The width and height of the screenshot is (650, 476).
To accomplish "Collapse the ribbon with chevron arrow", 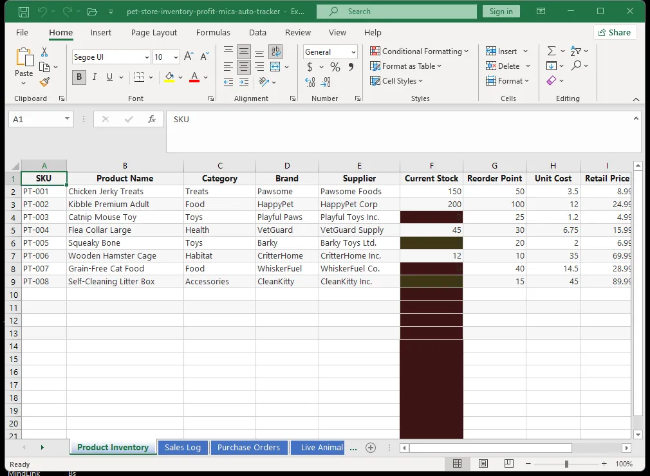I will [x=636, y=100].
